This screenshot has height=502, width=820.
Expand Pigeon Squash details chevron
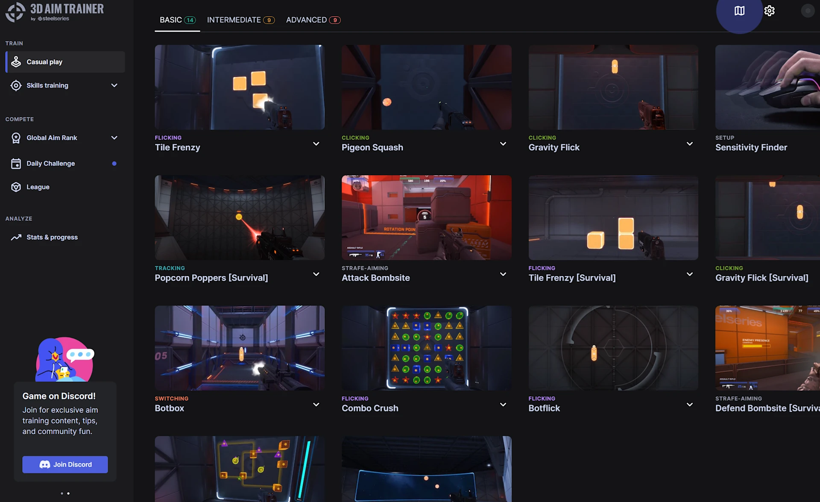point(503,144)
